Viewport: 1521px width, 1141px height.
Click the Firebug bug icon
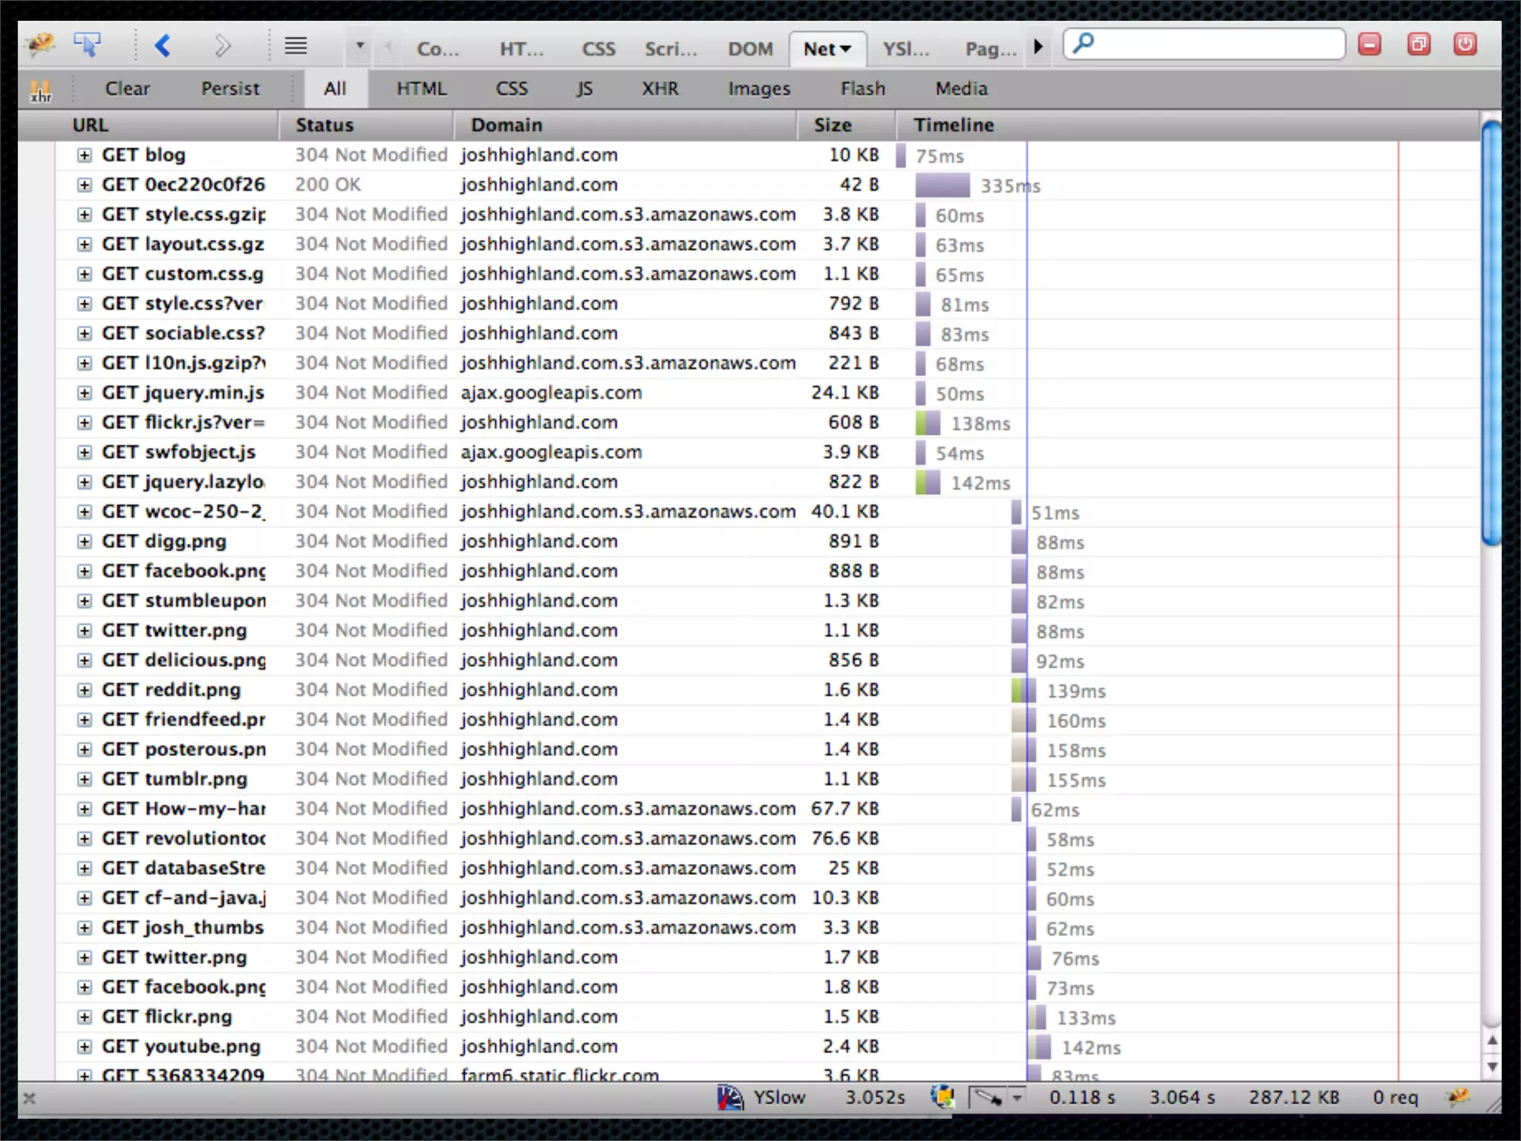pyautogui.click(x=40, y=45)
